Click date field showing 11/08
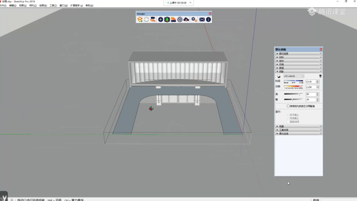Image resolution: width=357 pixels, height=201 pixels. tap(311, 87)
